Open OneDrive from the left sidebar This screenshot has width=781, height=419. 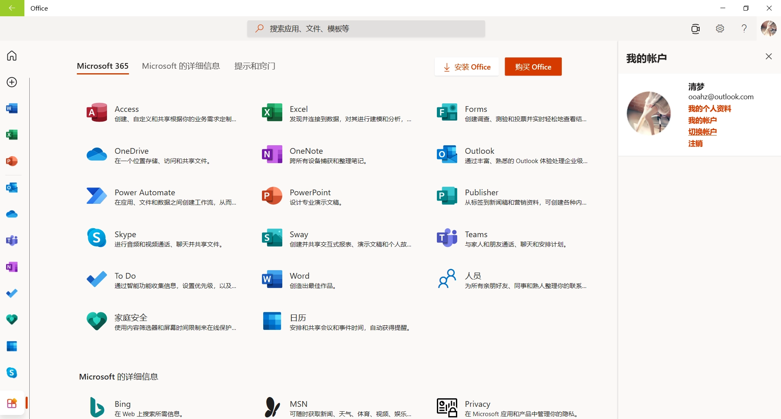coord(12,214)
